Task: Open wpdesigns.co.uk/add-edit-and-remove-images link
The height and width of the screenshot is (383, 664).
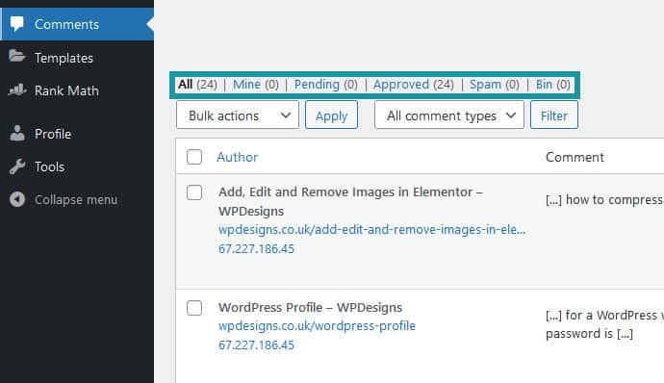Action: coord(371,230)
